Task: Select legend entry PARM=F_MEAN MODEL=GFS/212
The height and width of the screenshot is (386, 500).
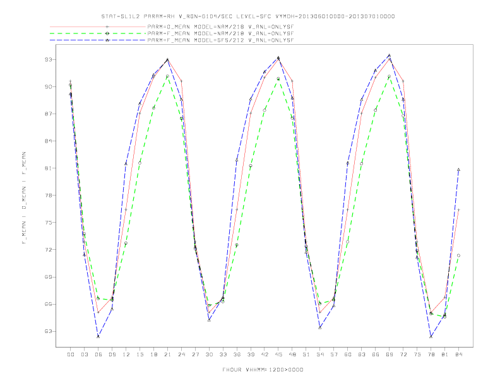Action: click(220, 40)
